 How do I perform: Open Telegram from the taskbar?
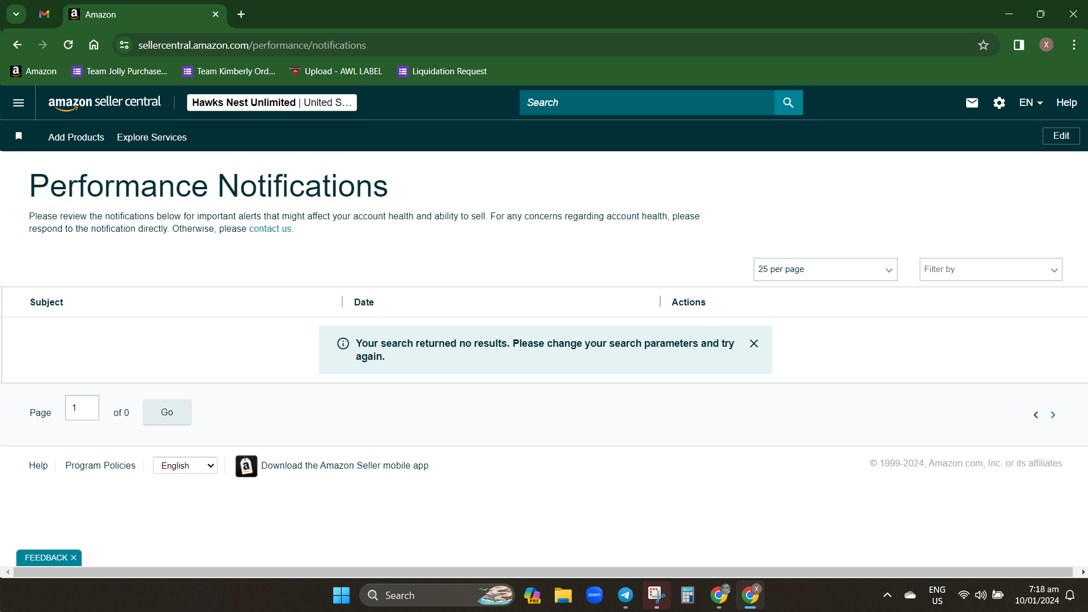625,596
